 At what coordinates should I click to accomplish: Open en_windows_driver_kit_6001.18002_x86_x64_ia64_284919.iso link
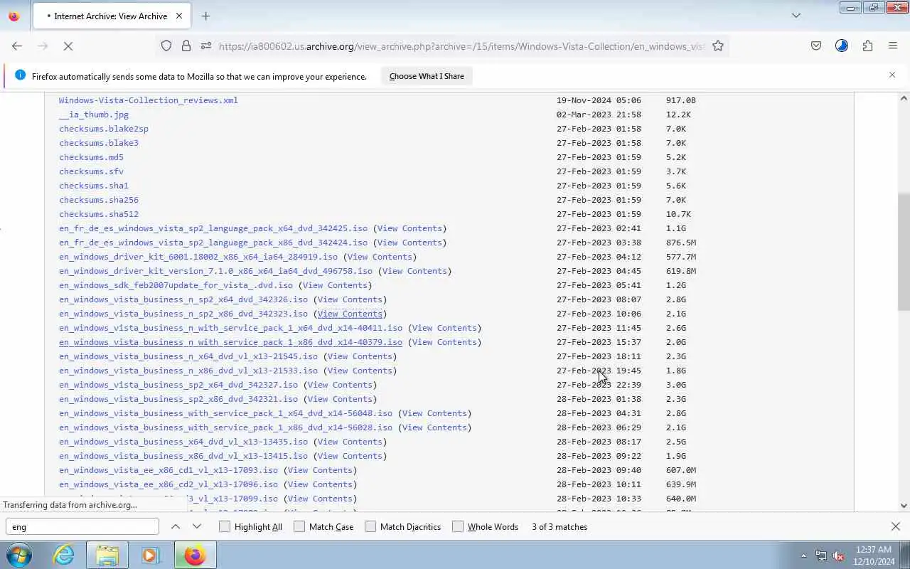[198, 257]
